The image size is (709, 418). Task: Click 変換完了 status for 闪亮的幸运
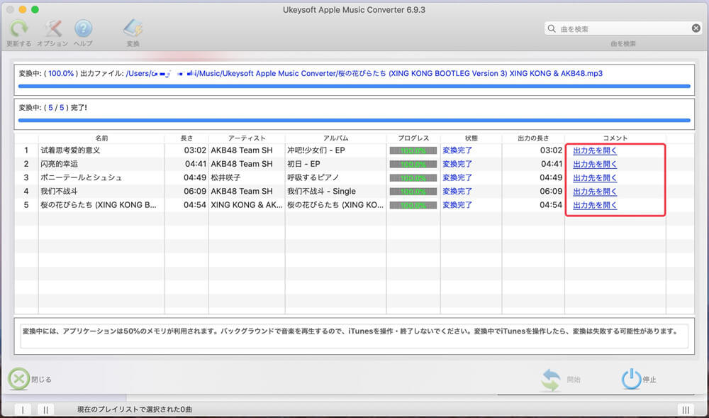pos(457,164)
